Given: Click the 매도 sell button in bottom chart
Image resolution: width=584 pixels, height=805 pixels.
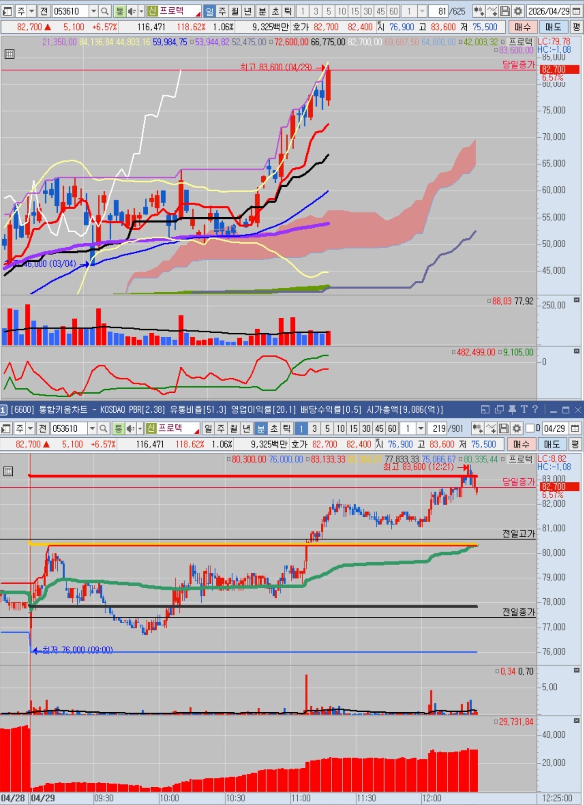Looking at the screenshot, I should (x=553, y=444).
